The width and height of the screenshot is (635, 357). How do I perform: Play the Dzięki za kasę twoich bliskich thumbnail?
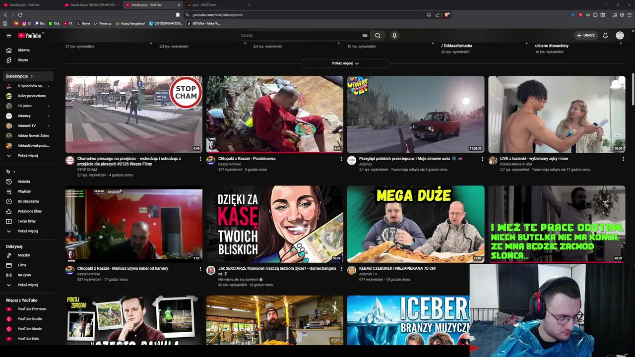point(275,224)
